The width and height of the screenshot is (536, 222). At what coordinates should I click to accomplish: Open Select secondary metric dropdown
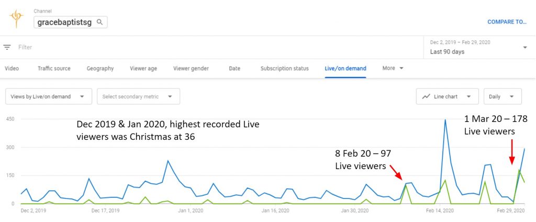coord(138,96)
